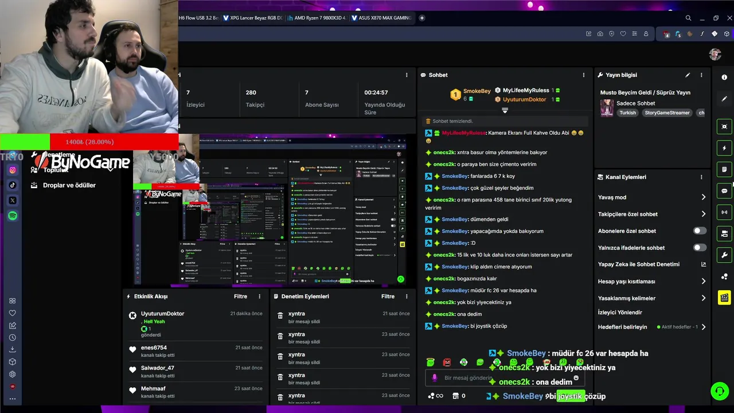Click the wrench tools quick action icon

(x=724, y=255)
